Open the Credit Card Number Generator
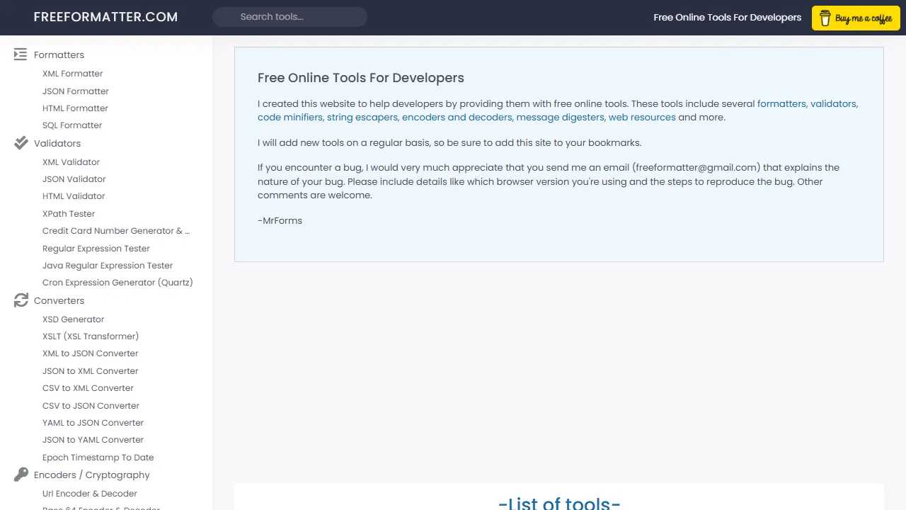This screenshot has height=510, width=906. [x=116, y=230]
